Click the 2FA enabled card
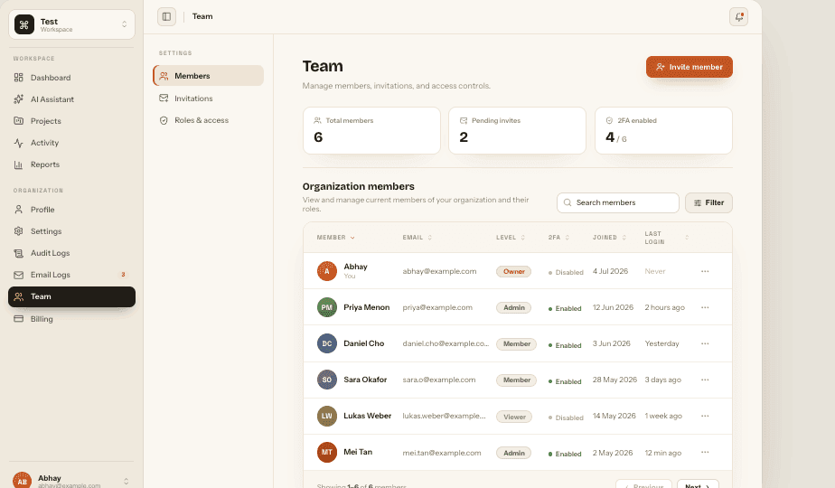 (663, 131)
